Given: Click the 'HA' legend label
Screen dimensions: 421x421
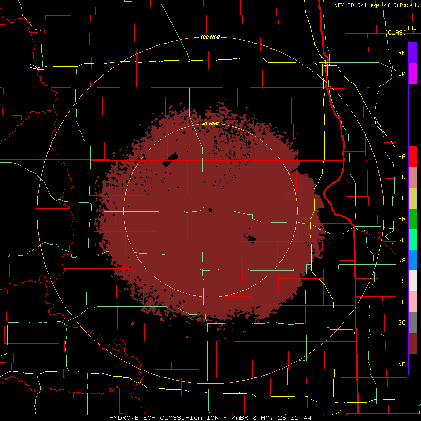Looking at the screenshot, I should tap(402, 156).
